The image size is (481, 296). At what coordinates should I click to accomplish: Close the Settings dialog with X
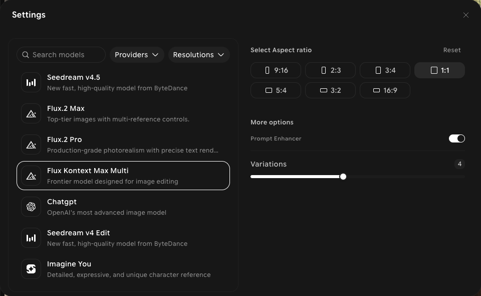coord(465,15)
